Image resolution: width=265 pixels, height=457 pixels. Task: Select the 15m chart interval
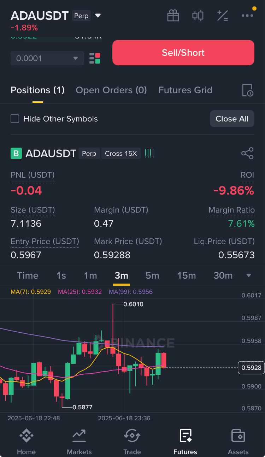187,275
